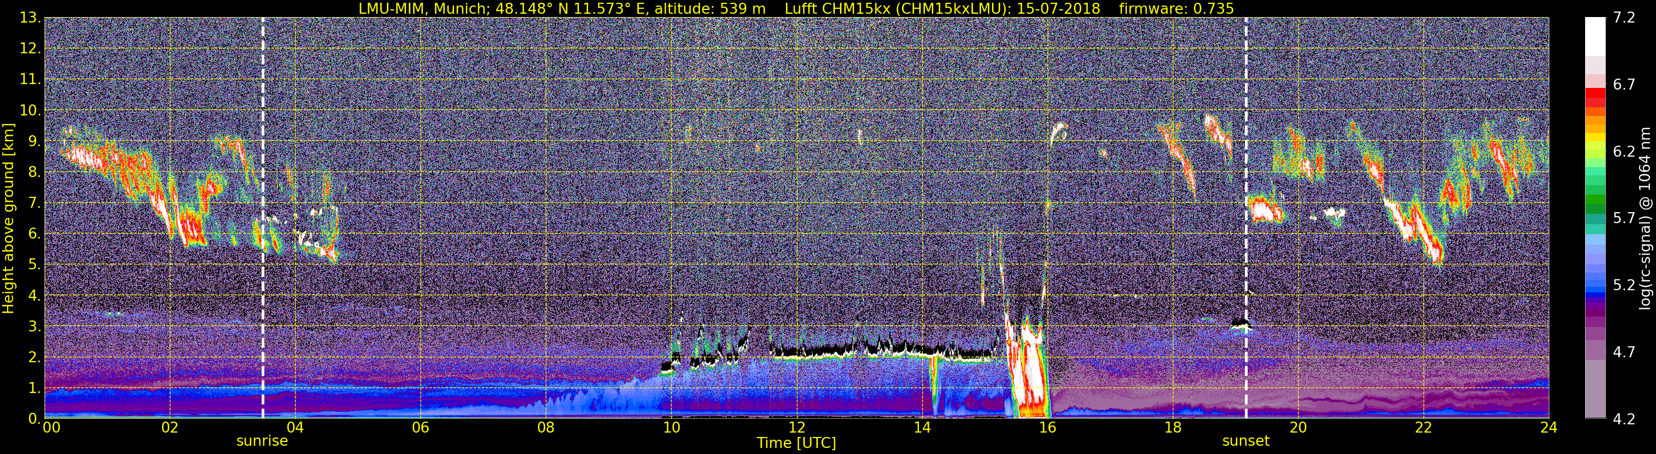This screenshot has width=1656, height=454.
Task: Click the height axis tick label 1
Action: pos(34,387)
